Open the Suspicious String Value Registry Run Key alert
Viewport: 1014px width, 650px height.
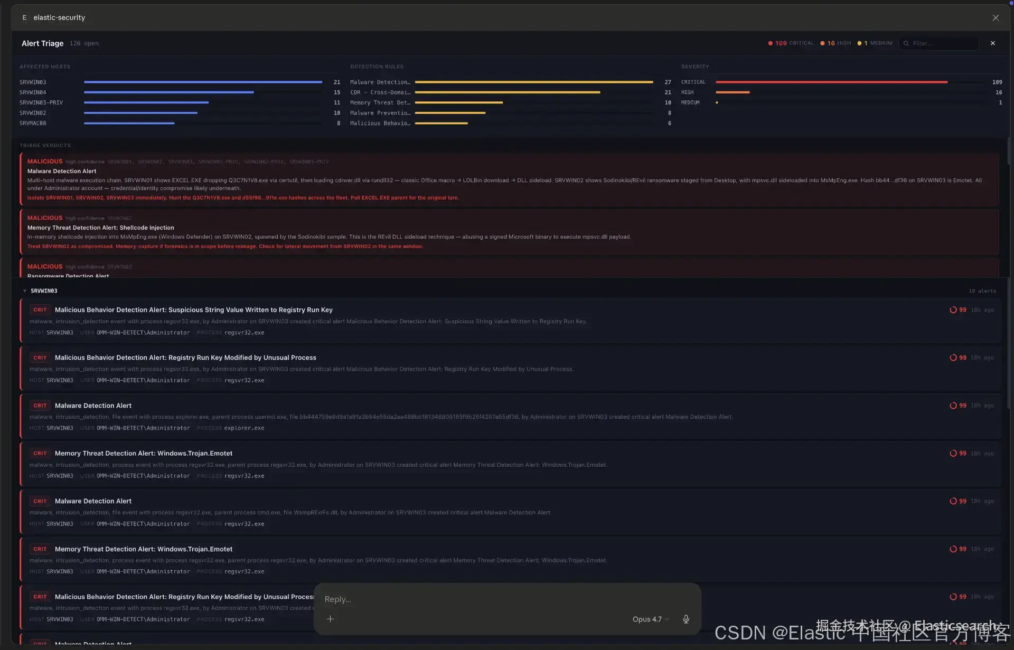pyautogui.click(x=193, y=310)
